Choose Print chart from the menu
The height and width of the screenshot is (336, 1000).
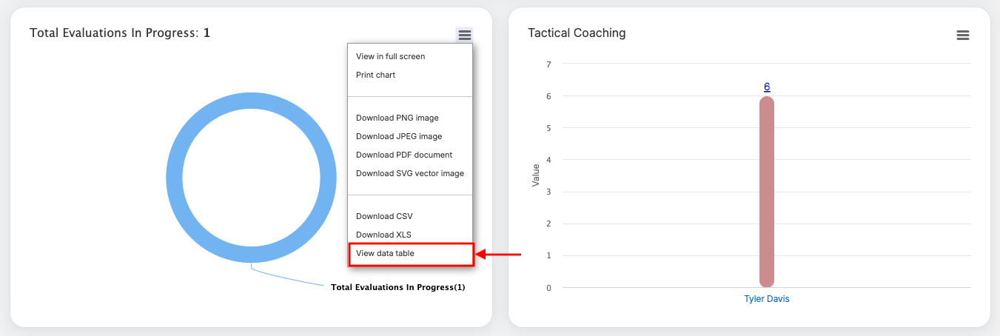click(x=375, y=75)
